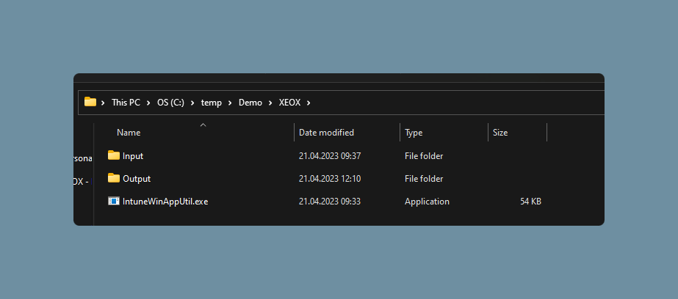Expand the chevron after temp
Image resolution: width=678 pixels, height=299 pixels.
[x=230, y=103]
